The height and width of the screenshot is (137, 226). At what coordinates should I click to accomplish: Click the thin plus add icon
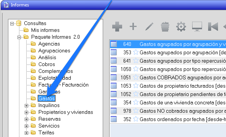tap(133, 27)
